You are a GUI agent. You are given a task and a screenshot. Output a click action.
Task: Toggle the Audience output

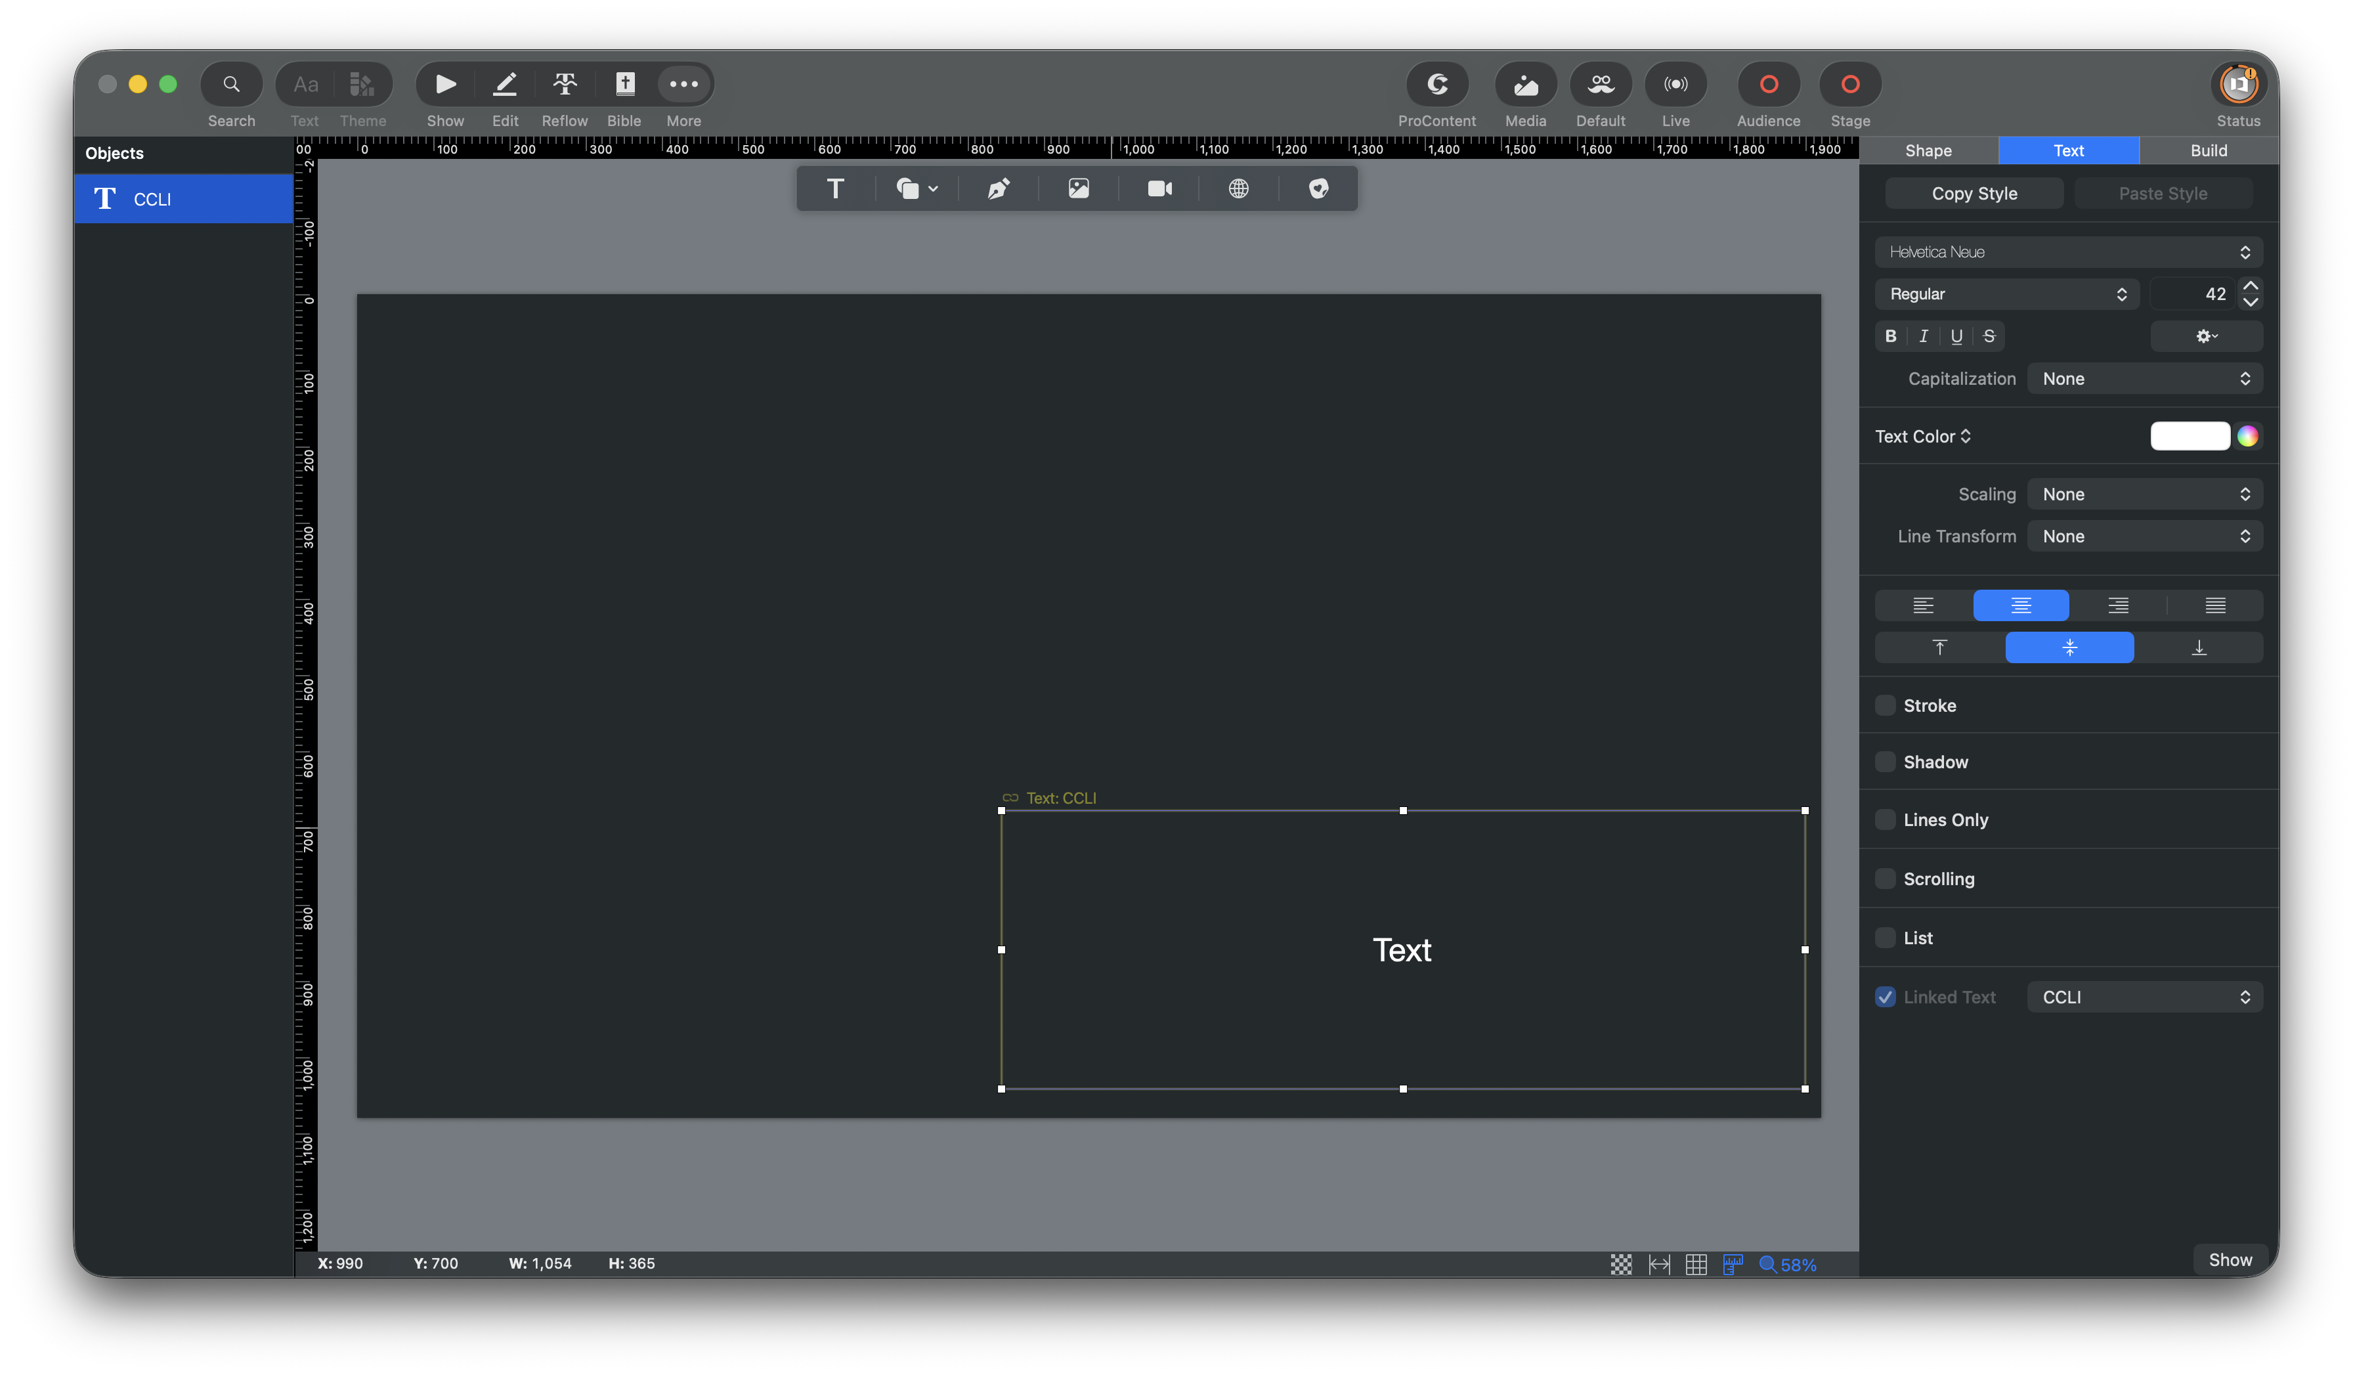pyautogui.click(x=1767, y=84)
